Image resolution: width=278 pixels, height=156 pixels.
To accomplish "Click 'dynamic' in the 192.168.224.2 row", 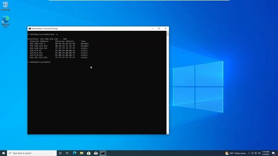I will (85, 43).
